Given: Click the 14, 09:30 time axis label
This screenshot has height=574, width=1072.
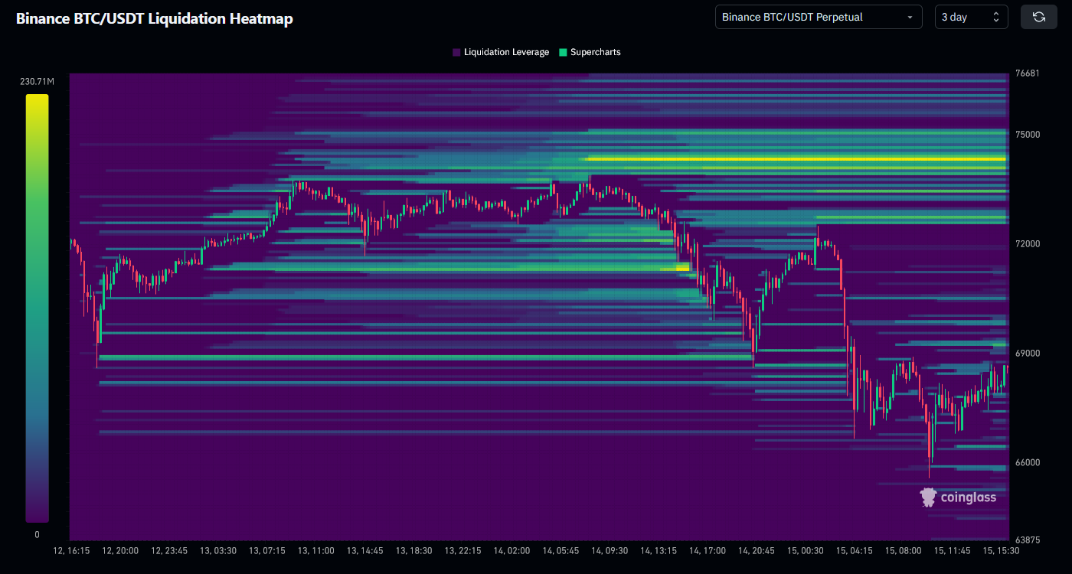Looking at the screenshot, I should 610,551.
